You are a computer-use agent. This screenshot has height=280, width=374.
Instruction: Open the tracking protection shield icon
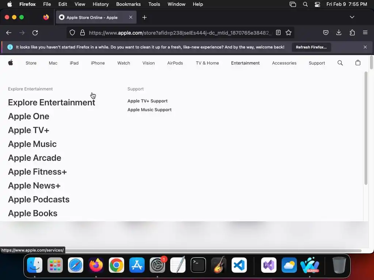pyautogui.click(x=72, y=32)
